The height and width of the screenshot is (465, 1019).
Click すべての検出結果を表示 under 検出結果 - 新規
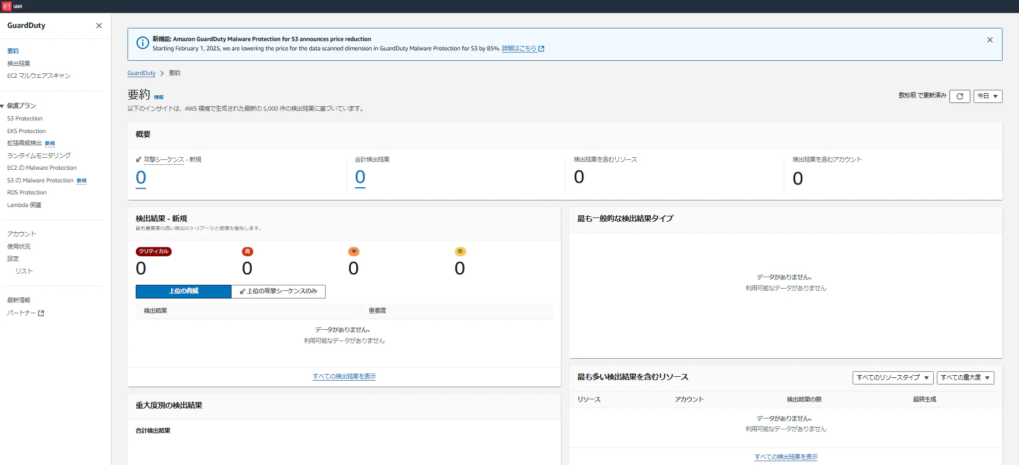click(x=344, y=376)
